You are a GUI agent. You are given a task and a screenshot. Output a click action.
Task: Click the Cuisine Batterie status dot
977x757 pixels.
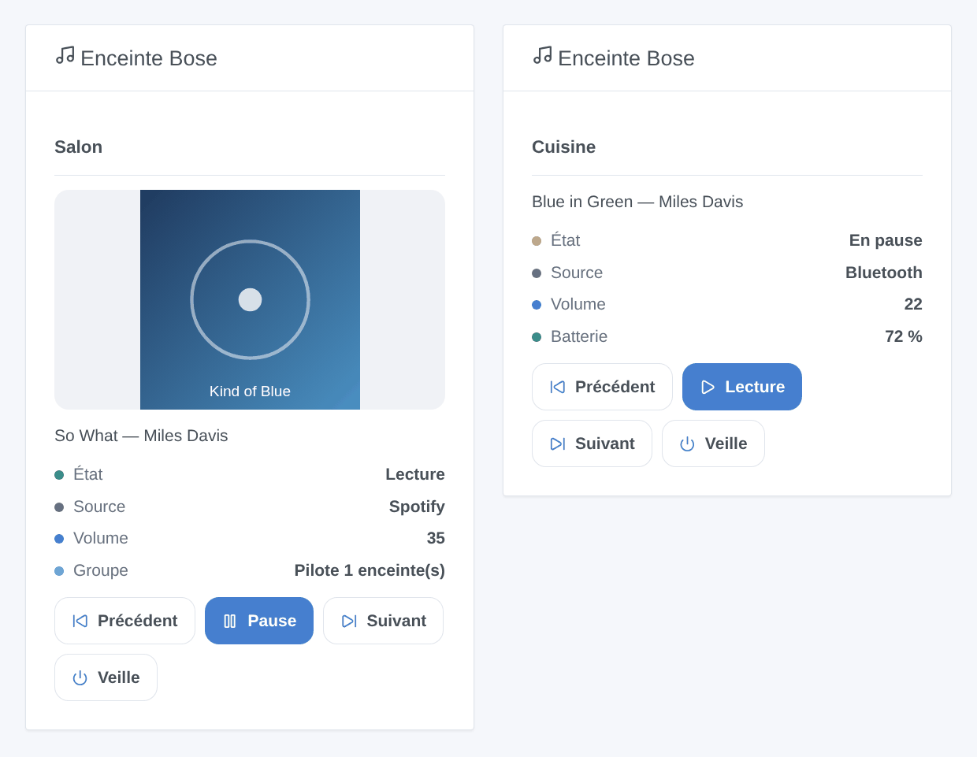tap(537, 337)
